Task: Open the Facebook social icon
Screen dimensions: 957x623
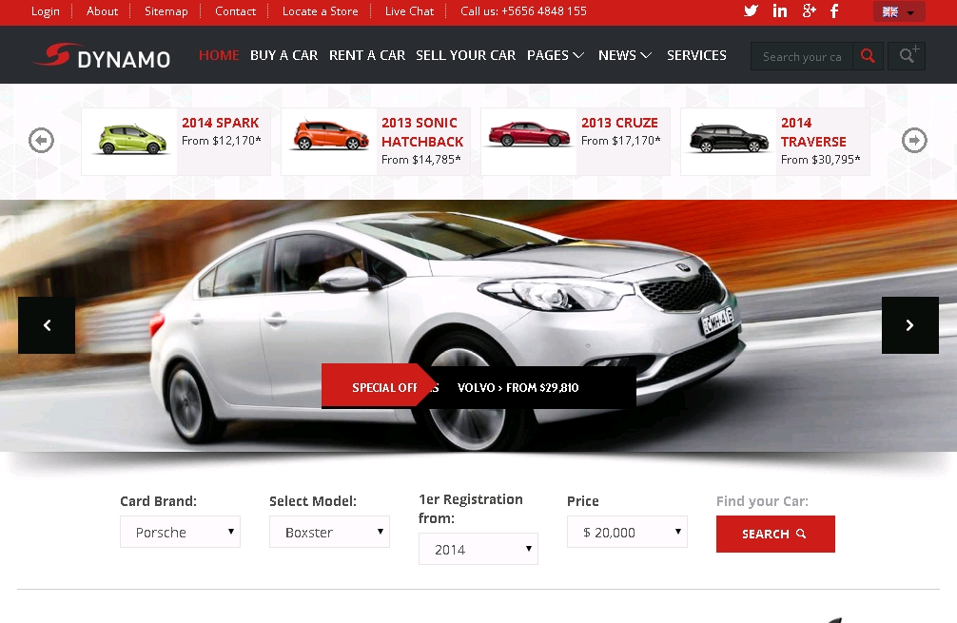Action: (x=834, y=11)
